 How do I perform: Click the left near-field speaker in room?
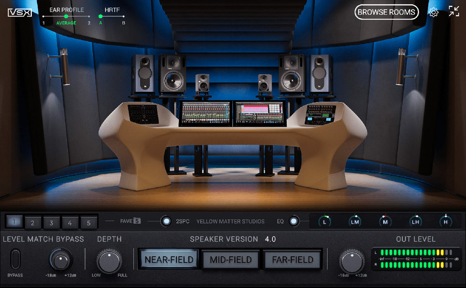(203, 83)
